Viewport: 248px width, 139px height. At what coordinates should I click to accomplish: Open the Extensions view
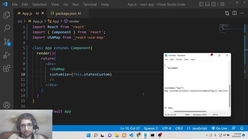[7, 68]
